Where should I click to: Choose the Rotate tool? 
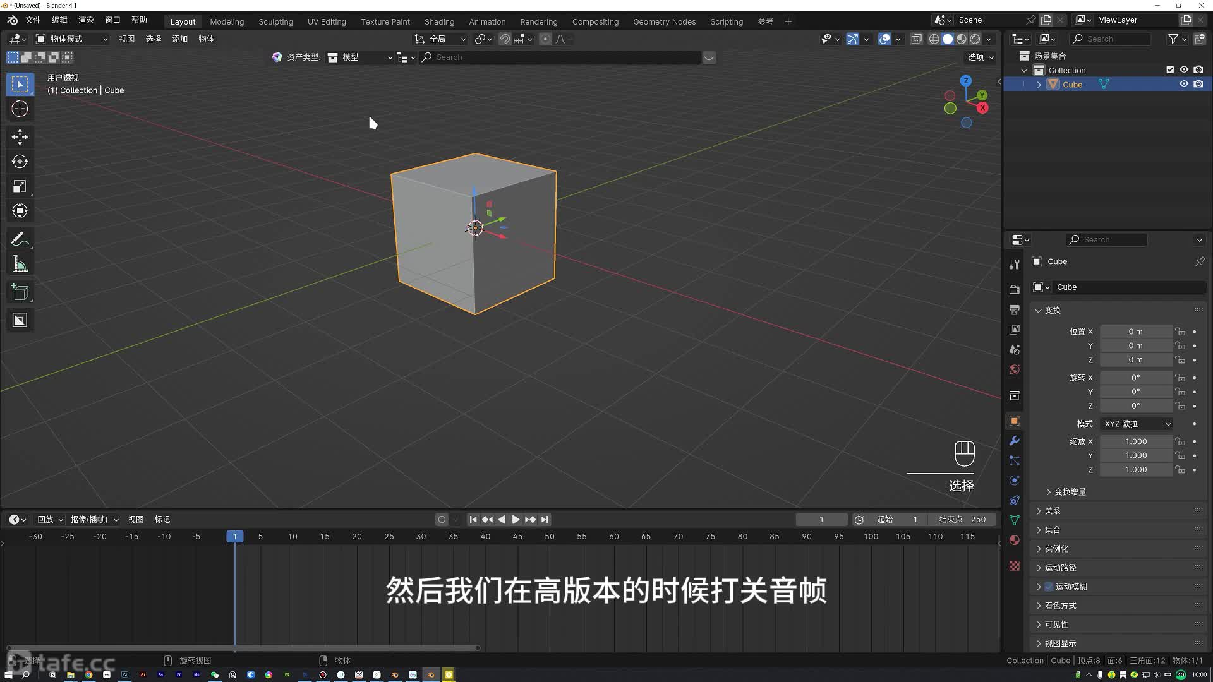20,161
